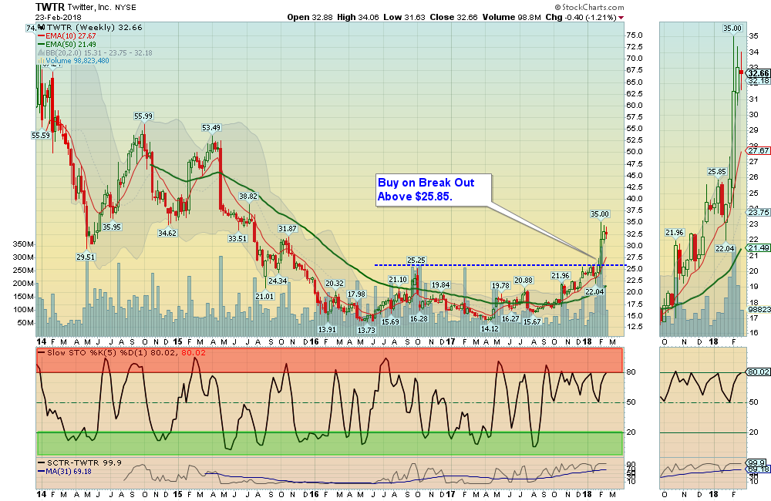This screenshot has height=501, width=771.
Task: Click the 38.82 price label
Action: click(248, 196)
